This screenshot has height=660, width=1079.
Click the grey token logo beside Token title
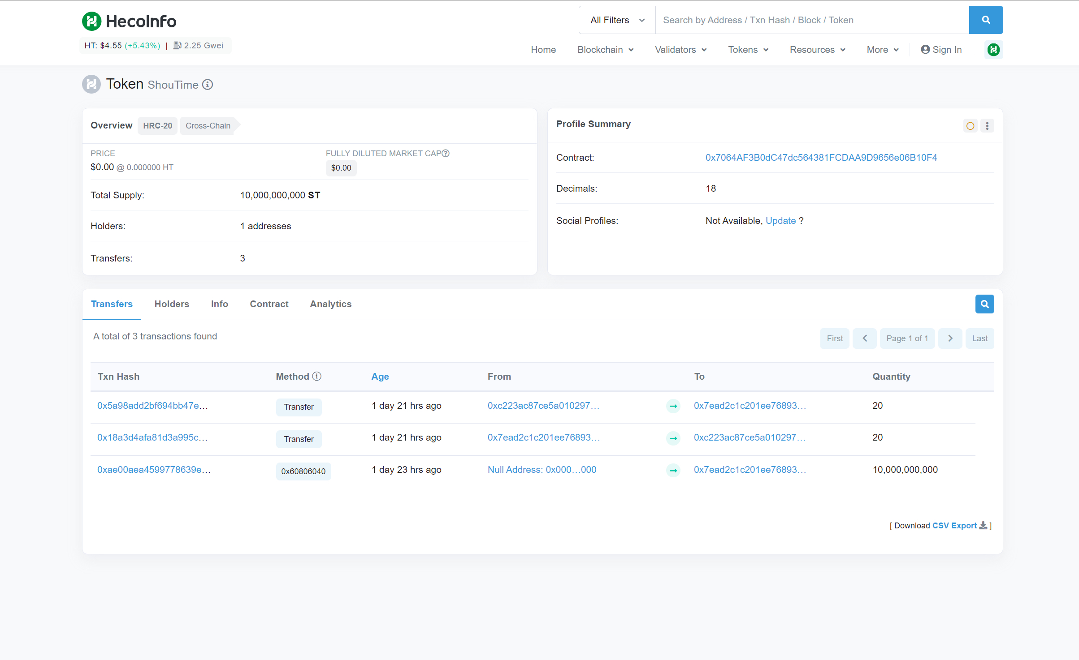pyautogui.click(x=91, y=84)
